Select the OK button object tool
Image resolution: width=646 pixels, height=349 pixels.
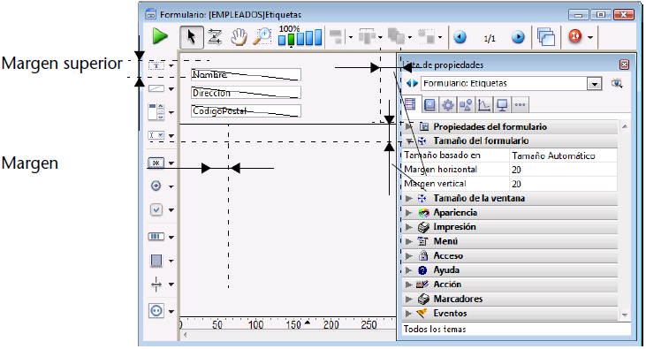coord(156,163)
